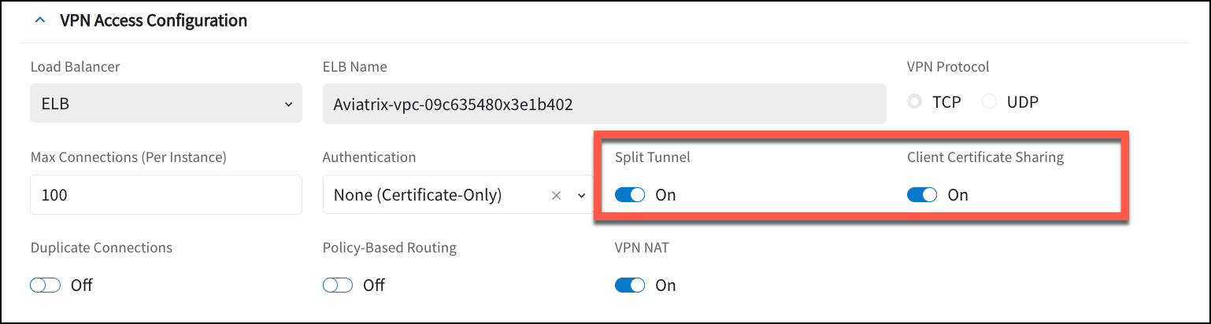
Task: Click the Max Connections input field
Action: pos(165,195)
